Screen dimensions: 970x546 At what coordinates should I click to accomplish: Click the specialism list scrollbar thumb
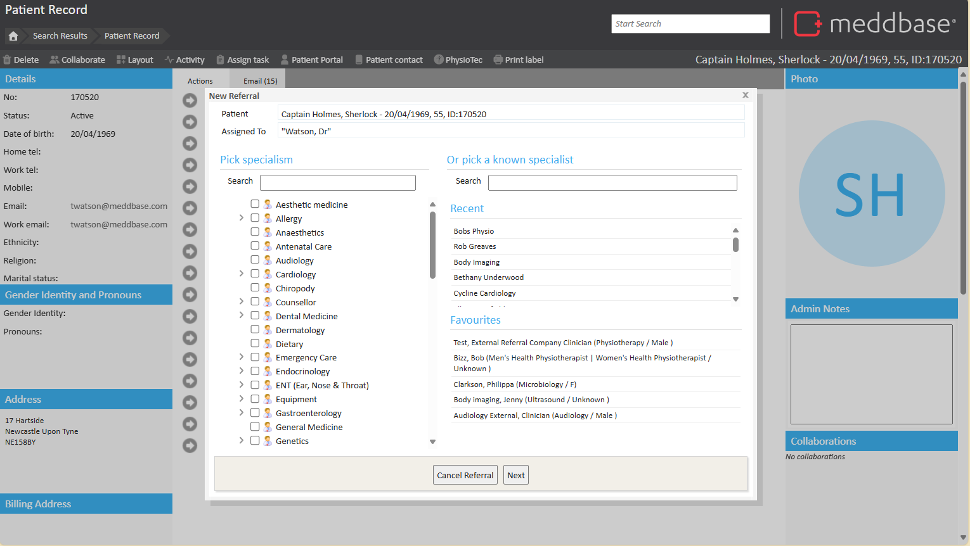click(x=432, y=244)
